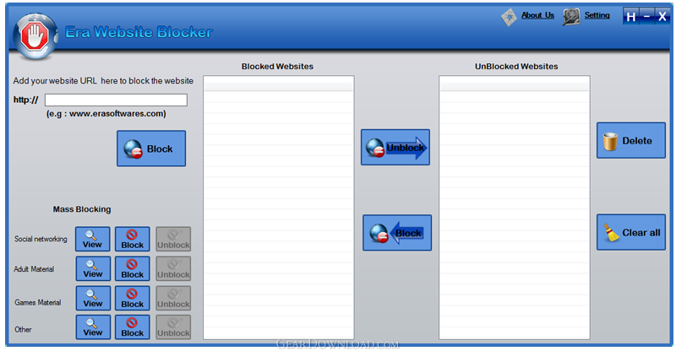This screenshot has width=676, height=351.
Task: Click the Setting gear icon
Action: tap(572, 17)
